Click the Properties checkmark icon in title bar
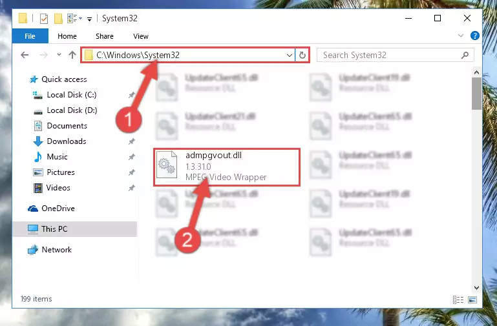 click(x=44, y=19)
